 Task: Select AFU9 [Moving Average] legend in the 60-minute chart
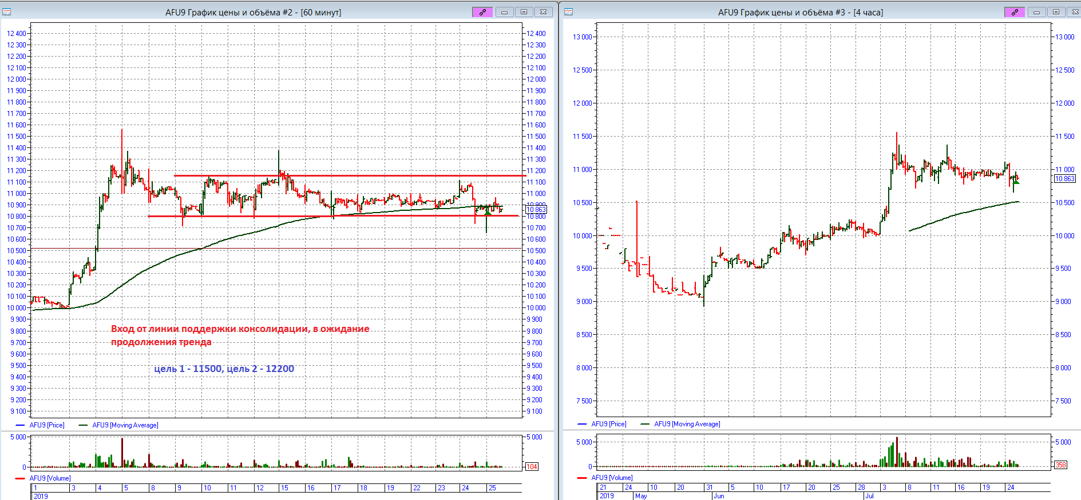coord(125,425)
